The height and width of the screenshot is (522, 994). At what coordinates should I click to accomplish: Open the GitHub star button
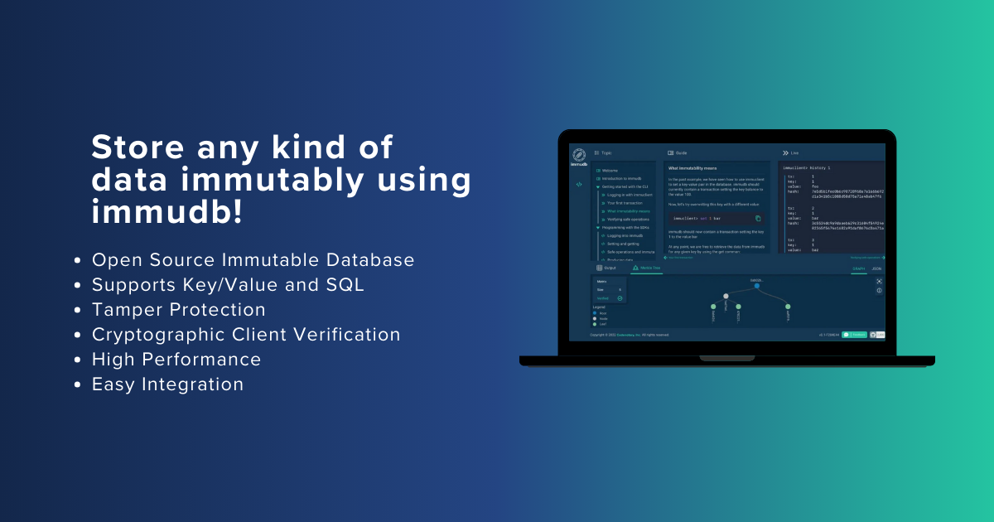tap(877, 335)
